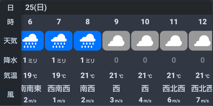Tap the 21℃ temperature at 10 o'clock
This screenshot has width=213, height=106.
pos(145,75)
